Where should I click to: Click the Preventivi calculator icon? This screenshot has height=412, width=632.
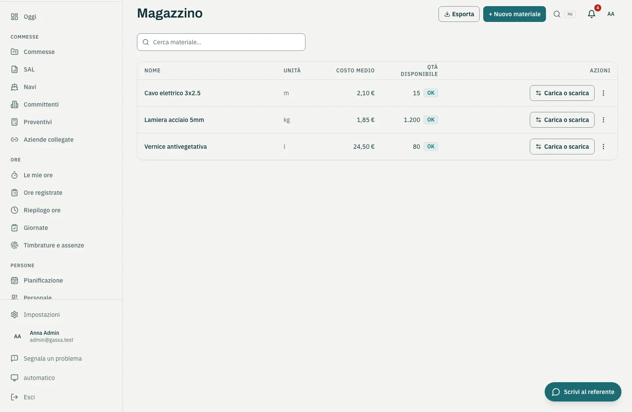[x=14, y=122]
